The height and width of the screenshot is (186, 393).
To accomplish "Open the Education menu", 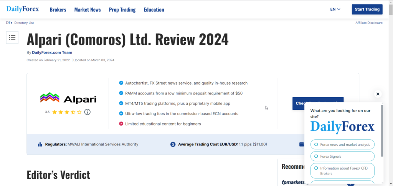I will coord(154,10).
